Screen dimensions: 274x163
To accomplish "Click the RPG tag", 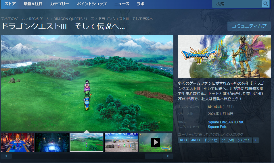I will coord(183,140).
